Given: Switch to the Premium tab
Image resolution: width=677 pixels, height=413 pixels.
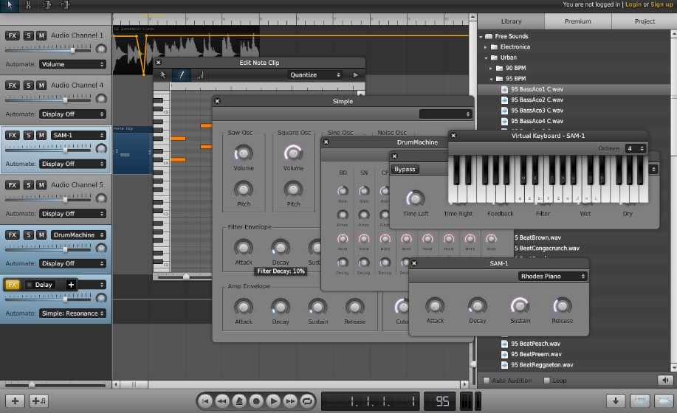Looking at the screenshot, I should [577, 21].
